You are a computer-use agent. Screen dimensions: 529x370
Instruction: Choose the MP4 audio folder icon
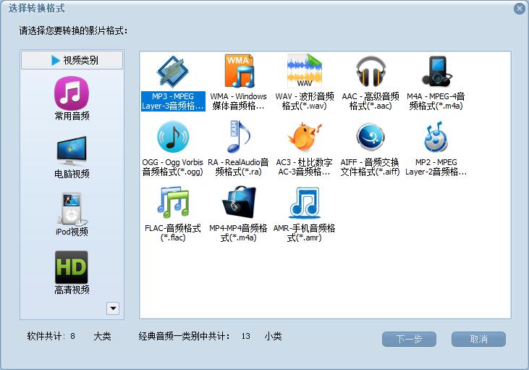click(239, 202)
